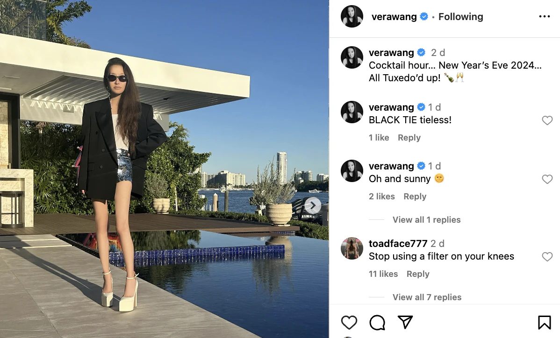Toggle the Following status button
The height and width of the screenshot is (338, 560).
(x=461, y=16)
